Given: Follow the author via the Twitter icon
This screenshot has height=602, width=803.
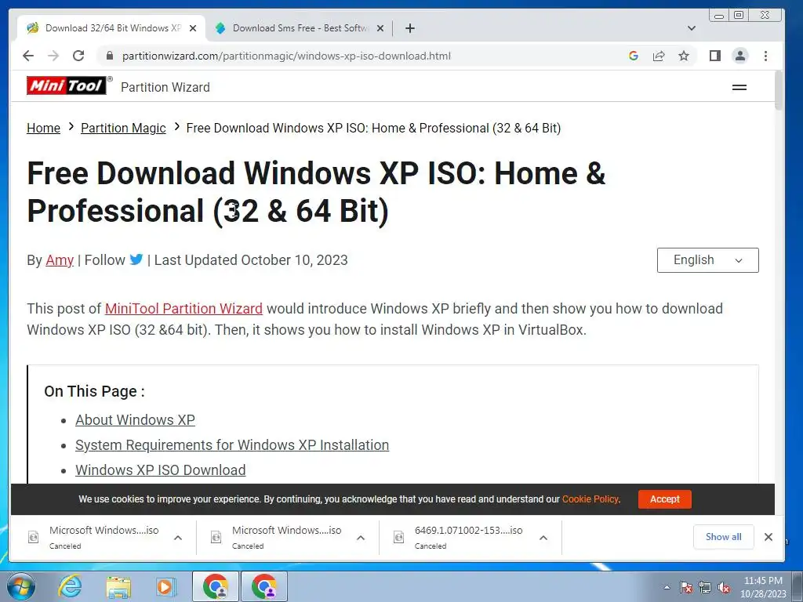Looking at the screenshot, I should (136, 259).
